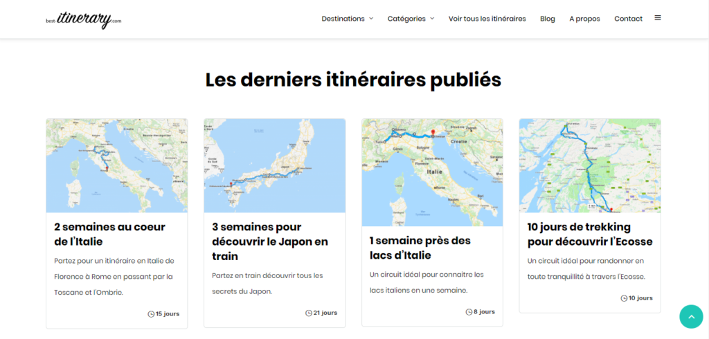
Task: Open '1 semaine près des lacs d'Italie'
Action: [x=420, y=248]
